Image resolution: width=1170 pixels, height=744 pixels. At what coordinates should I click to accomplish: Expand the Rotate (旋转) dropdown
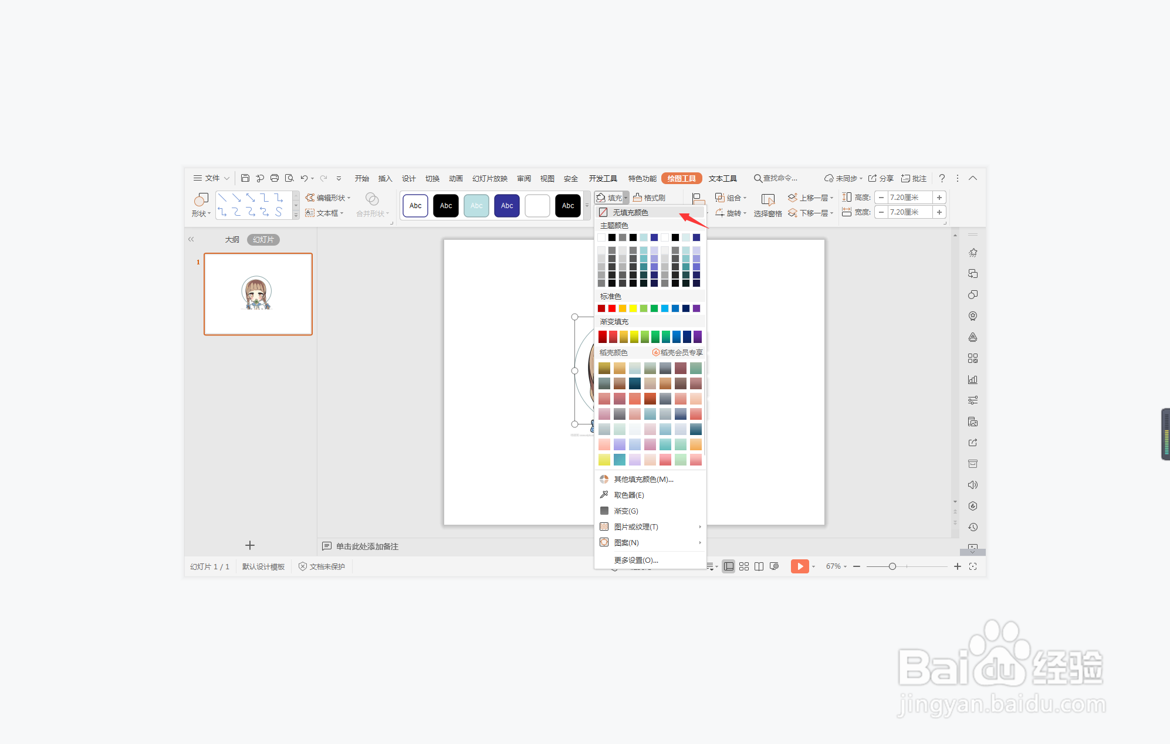(745, 213)
